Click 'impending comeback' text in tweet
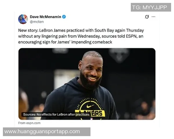Image resolution: width=174 pixels, height=139 pixels. click(92, 42)
